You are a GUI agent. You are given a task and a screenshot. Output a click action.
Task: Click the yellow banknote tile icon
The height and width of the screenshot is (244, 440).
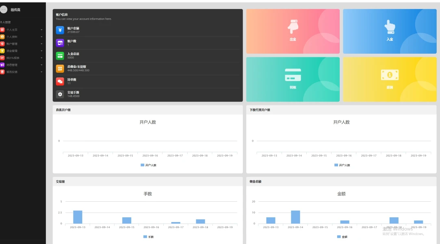pyautogui.click(x=390, y=75)
